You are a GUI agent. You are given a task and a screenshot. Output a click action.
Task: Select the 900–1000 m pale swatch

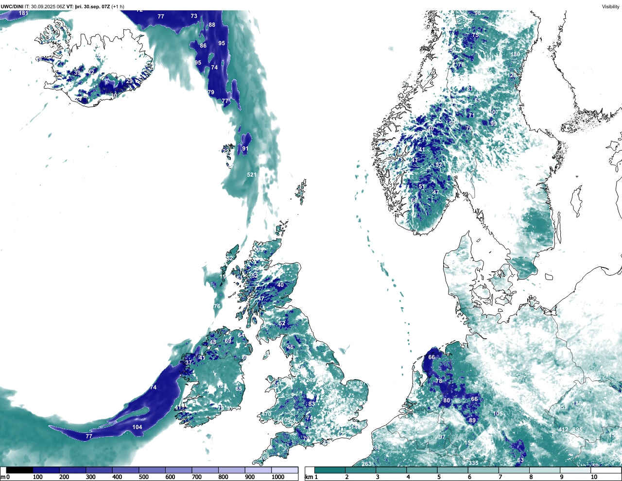(x=258, y=470)
